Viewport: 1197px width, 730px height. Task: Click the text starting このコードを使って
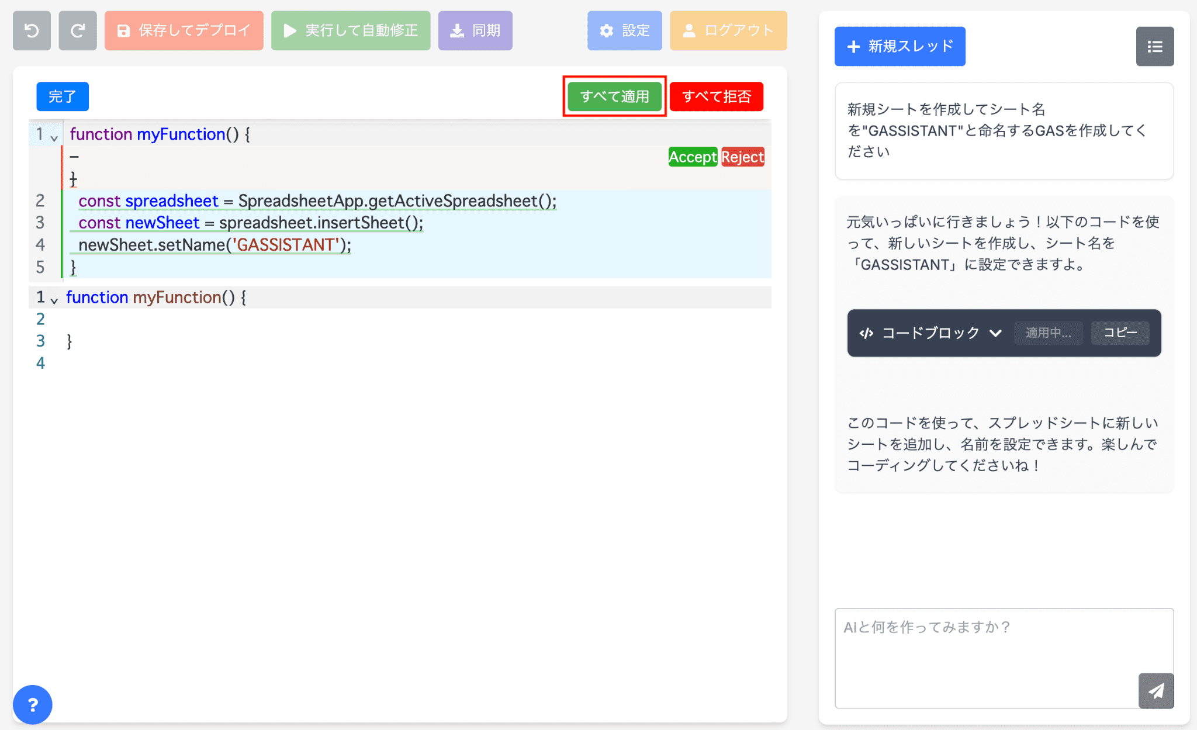(1003, 444)
